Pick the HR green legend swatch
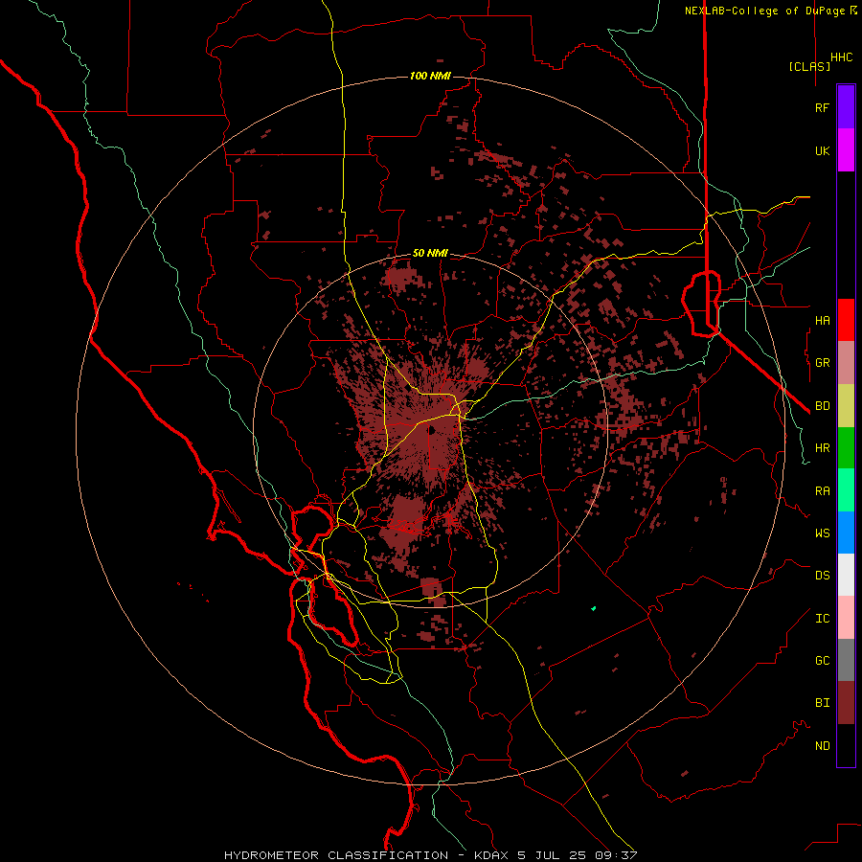The image size is (862, 862). (x=846, y=447)
